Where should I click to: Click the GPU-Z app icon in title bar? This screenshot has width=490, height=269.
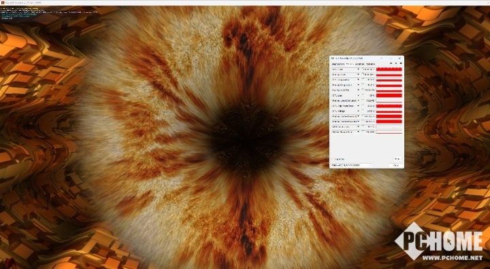(333, 58)
